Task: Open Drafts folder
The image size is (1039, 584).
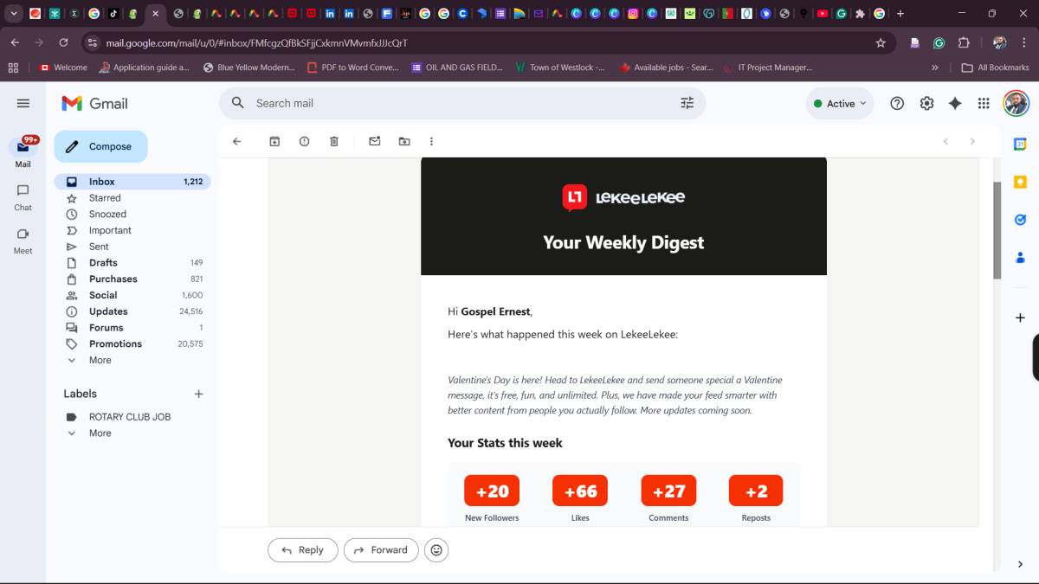Action: click(x=132, y=262)
